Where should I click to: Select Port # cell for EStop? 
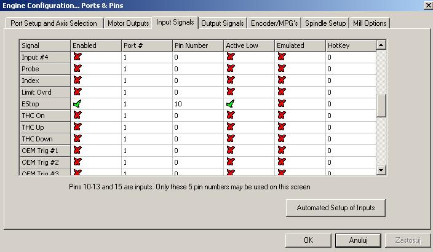(147, 104)
